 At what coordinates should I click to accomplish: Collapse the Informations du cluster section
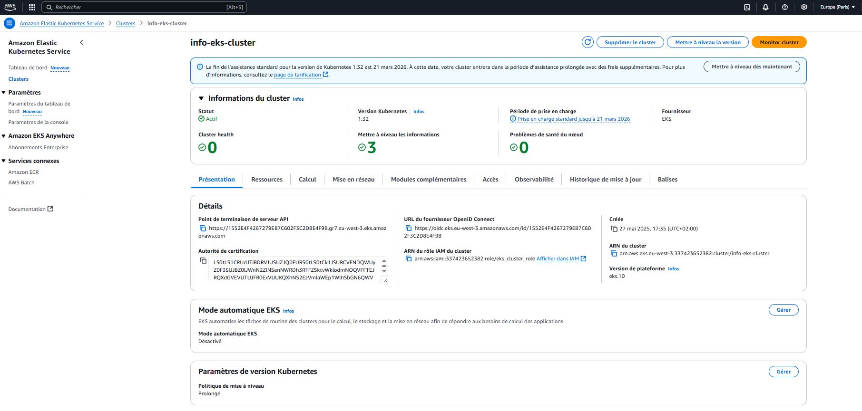[x=201, y=98]
